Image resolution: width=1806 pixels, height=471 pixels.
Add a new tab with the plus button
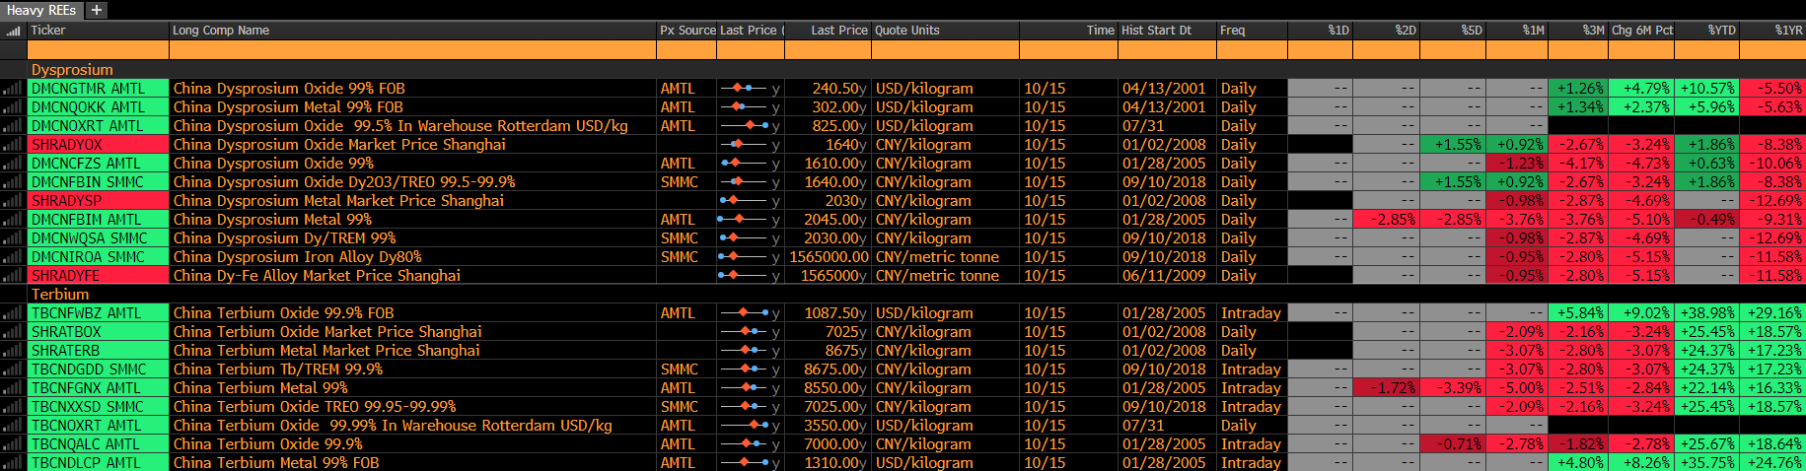(96, 10)
